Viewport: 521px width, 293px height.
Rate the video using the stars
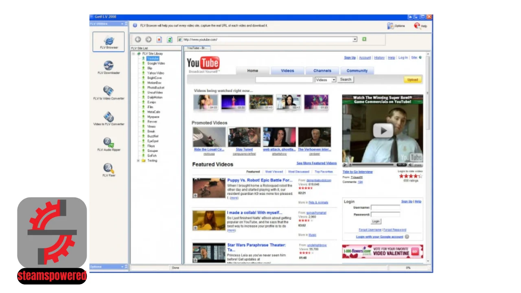pyautogui.click(x=412, y=176)
